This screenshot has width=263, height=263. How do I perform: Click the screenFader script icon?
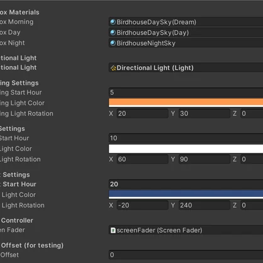[x=113, y=230]
